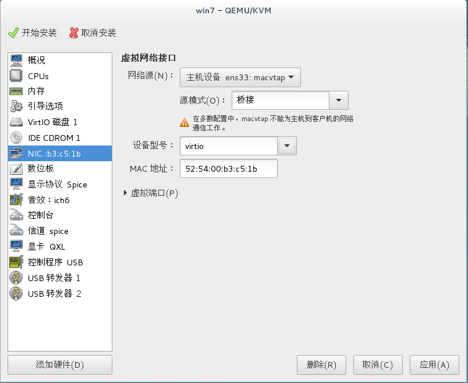Select the 显卡 QXL row text
The image size is (468, 383).
pos(46,247)
